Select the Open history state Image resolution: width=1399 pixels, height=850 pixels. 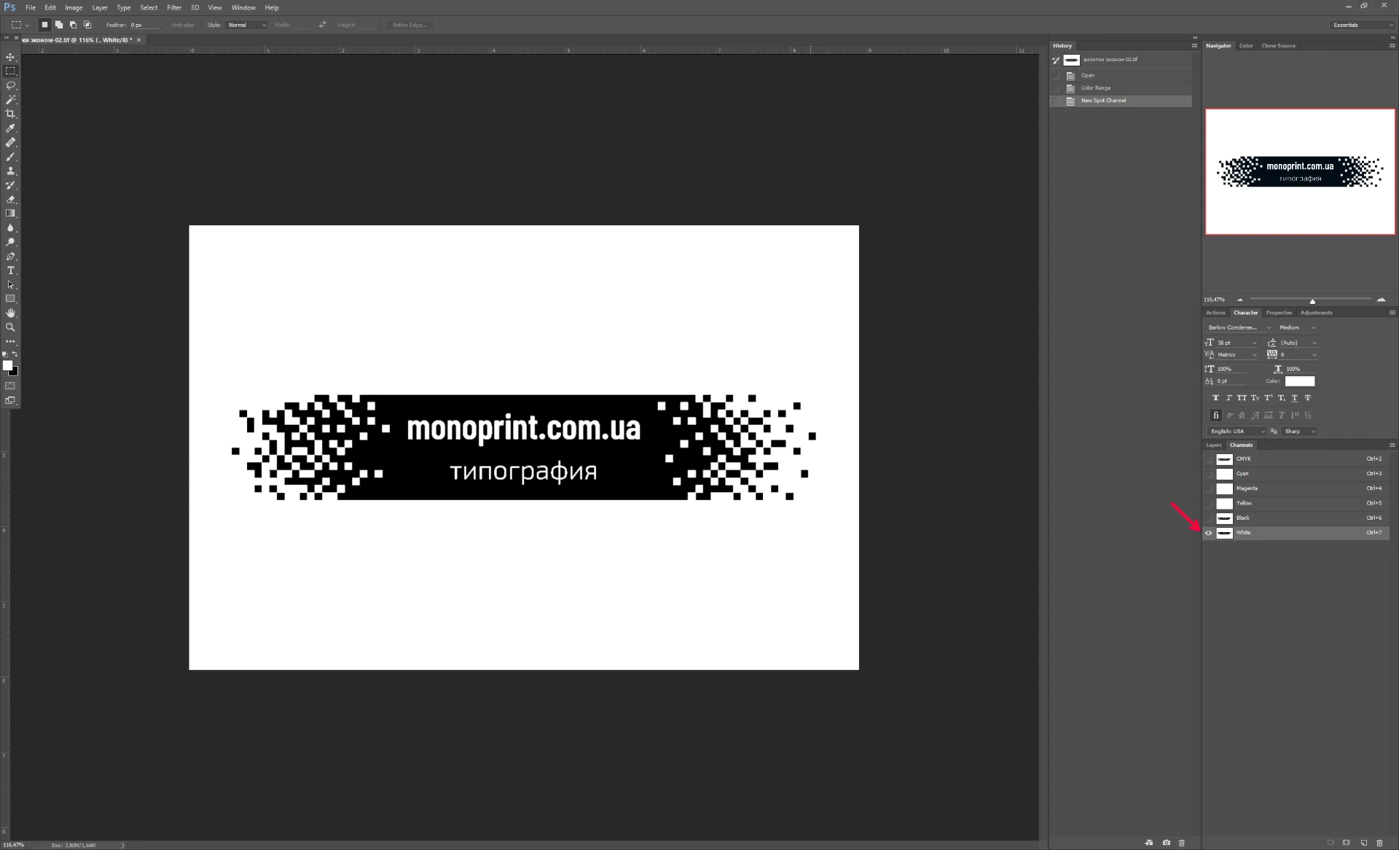(x=1121, y=76)
